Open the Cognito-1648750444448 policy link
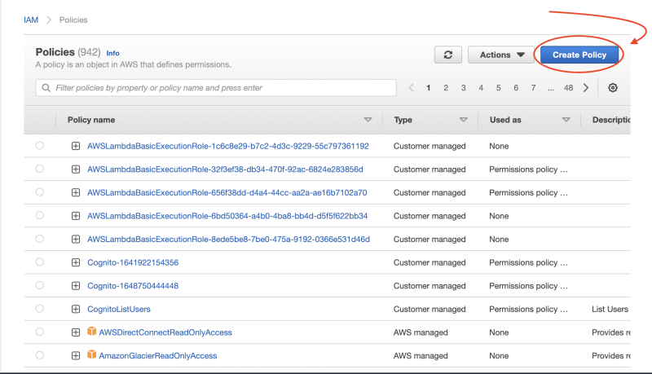The width and height of the screenshot is (652, 374). click(133, 285)
